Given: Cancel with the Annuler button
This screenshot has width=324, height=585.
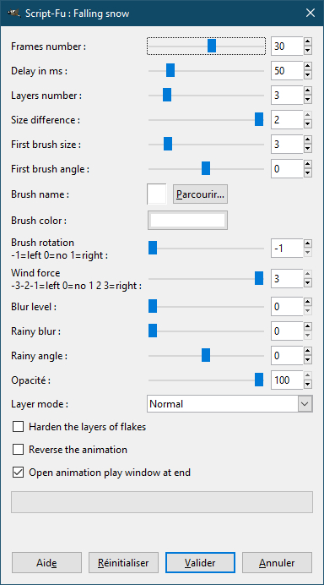Looking at the screenshot, I should pos(277,562).
